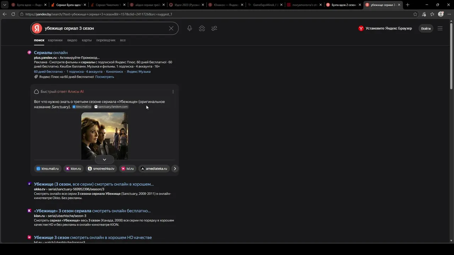Select the 'поиск' search tab
Viewport: 454px width, 255px height.
click(x=39, y=40)
